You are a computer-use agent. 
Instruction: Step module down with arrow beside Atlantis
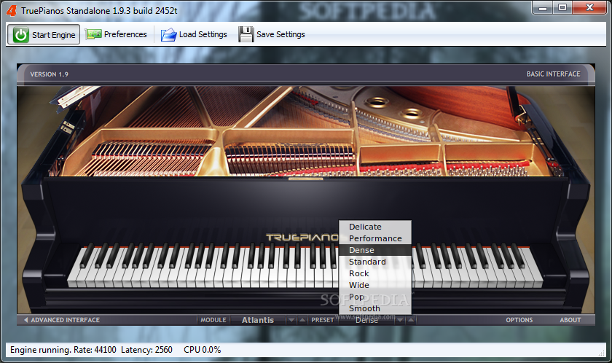point(291,320)
